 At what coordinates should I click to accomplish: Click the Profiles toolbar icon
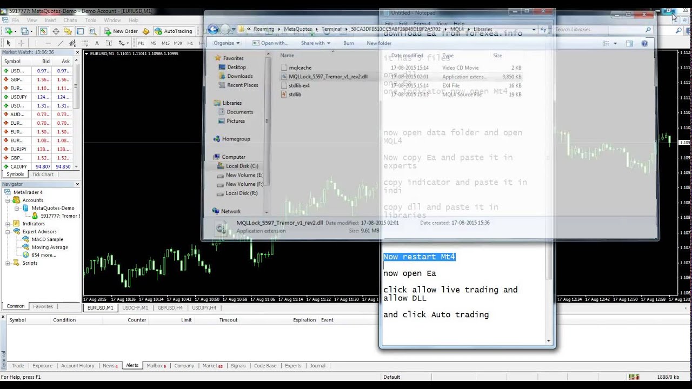(x=25, y=31)
